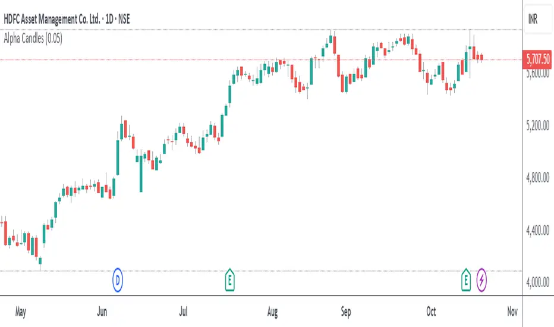Click the Sep label on the time axis
Image resolution: width=554 pixels, height=327 pixels.
[347, 312]
